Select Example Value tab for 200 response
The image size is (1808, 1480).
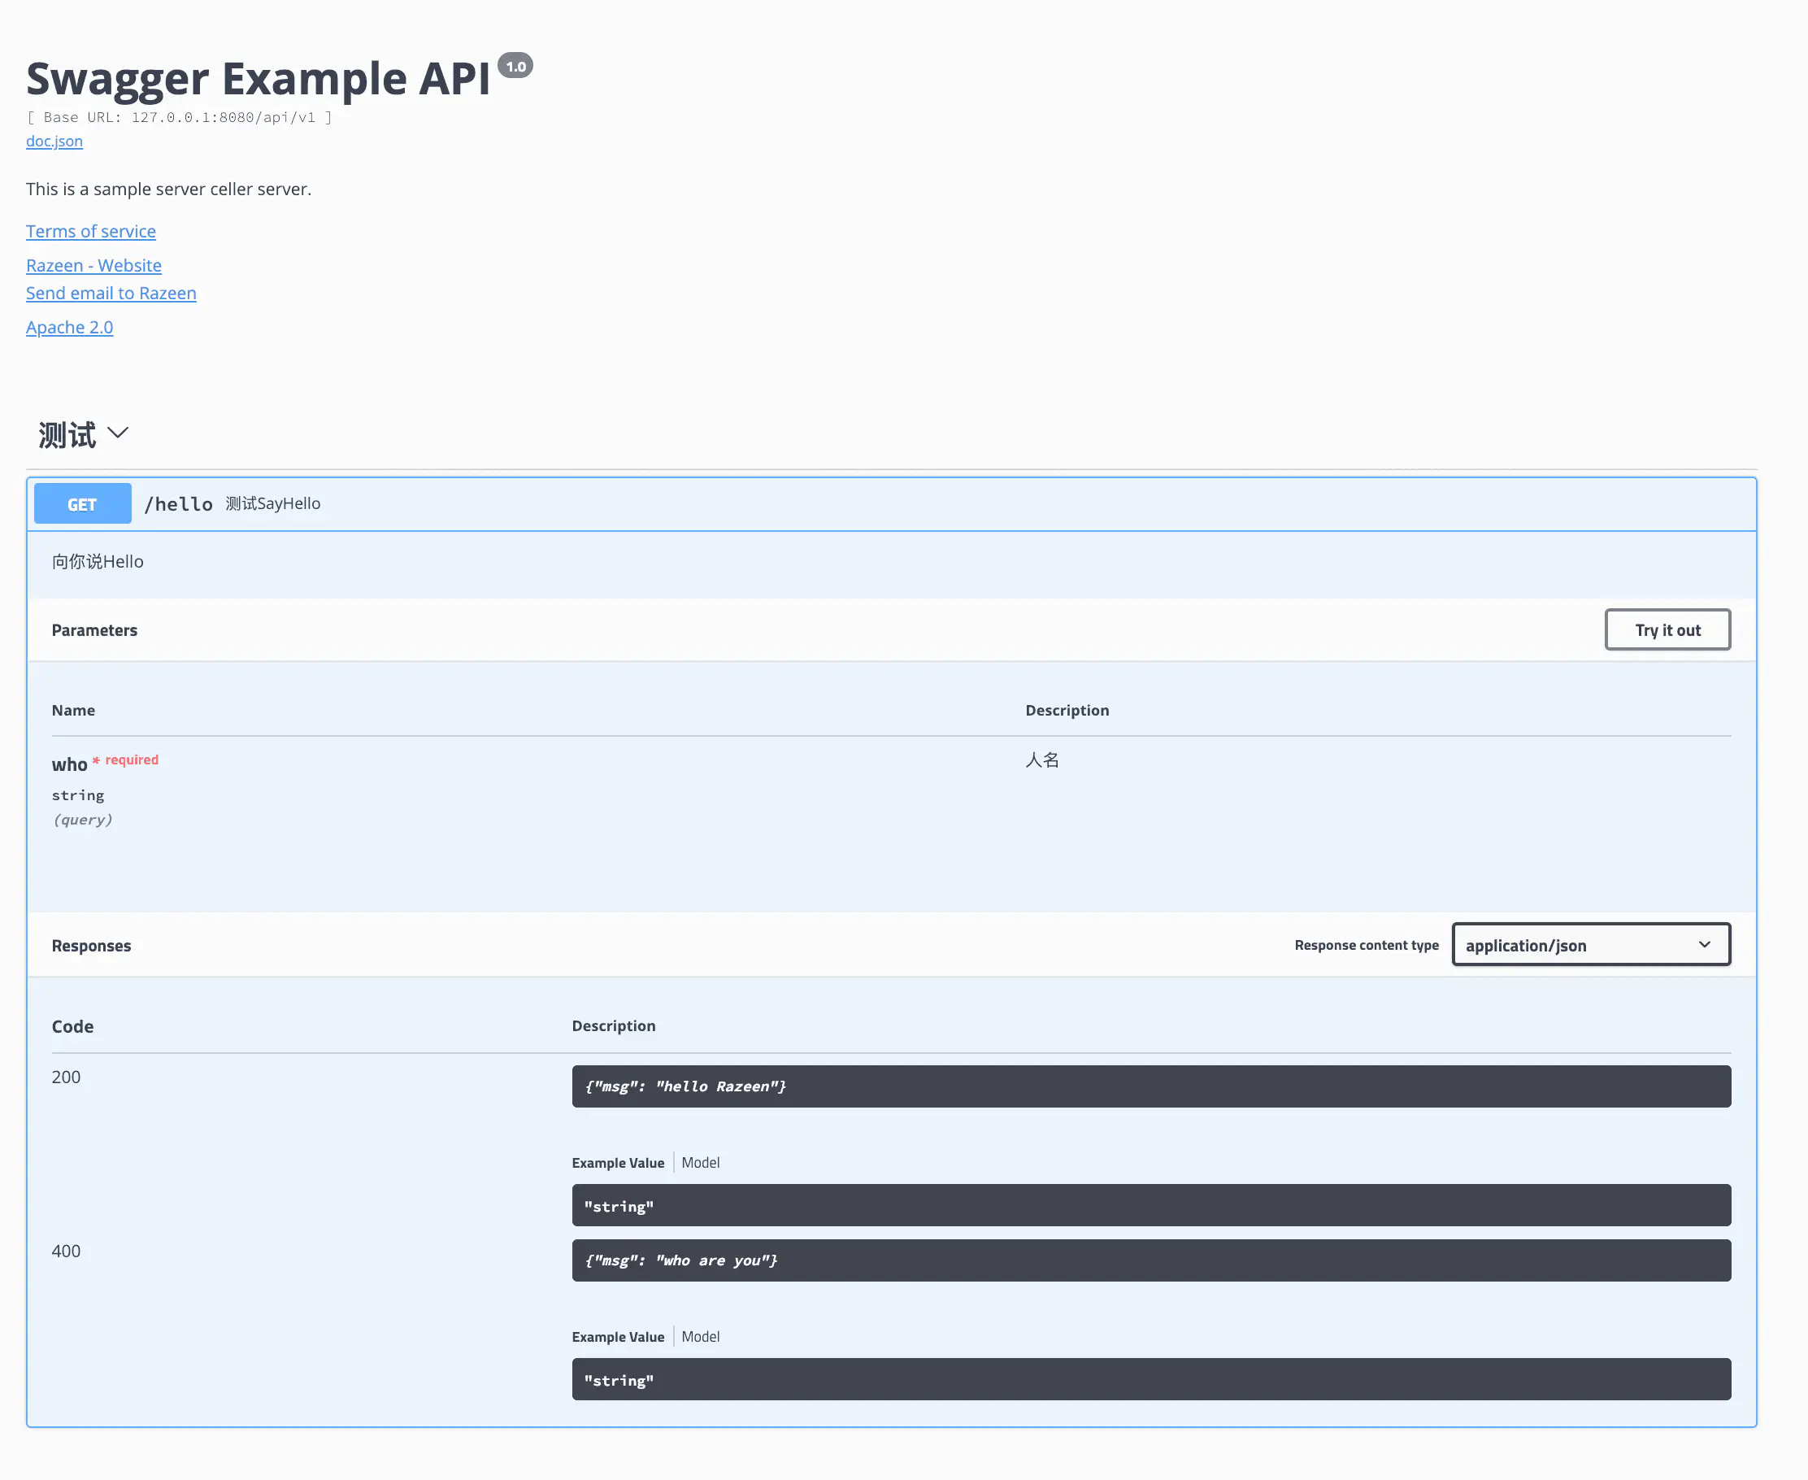(617, 1163)
